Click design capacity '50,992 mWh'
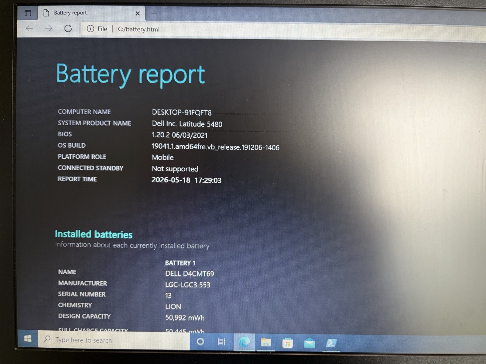 (x=185, y=318)
